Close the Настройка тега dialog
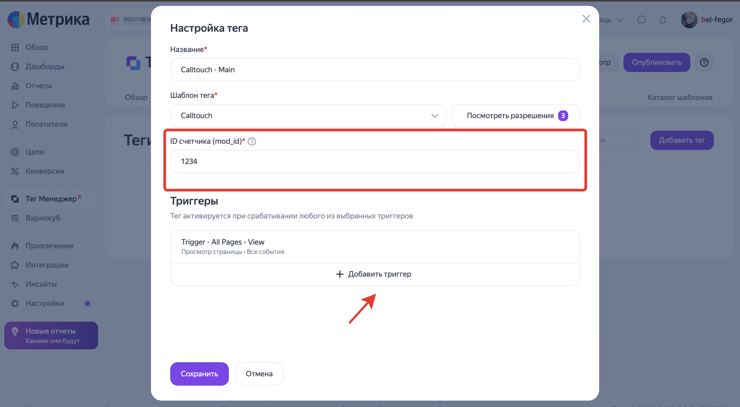This screenshot has height=407, width=740. 586,19
